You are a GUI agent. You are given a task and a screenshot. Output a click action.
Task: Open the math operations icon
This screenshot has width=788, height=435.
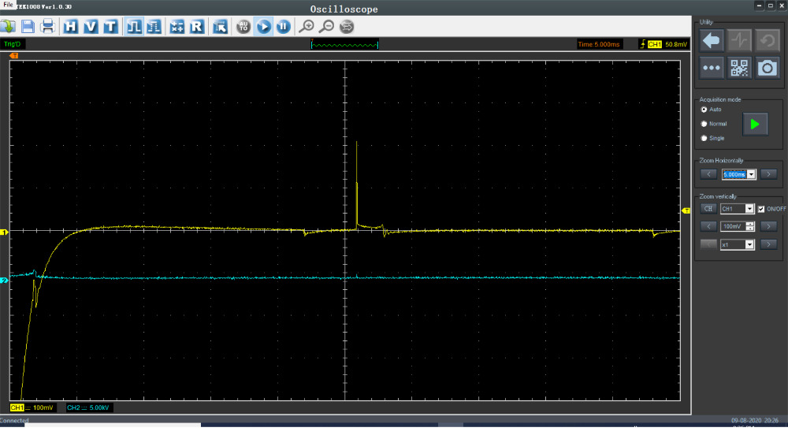pos(177,27)
